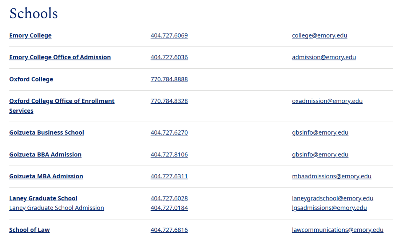Email oxadmission@emory.edu
The image size is (393, 234).
(x=327, y=101)
